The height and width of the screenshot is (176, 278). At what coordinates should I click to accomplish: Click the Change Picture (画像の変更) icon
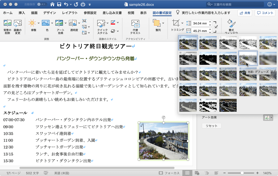18,23
